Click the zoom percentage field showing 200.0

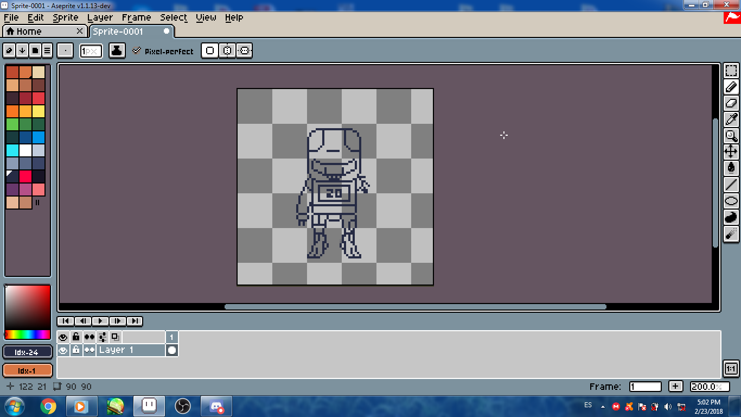tap(710, 387)
